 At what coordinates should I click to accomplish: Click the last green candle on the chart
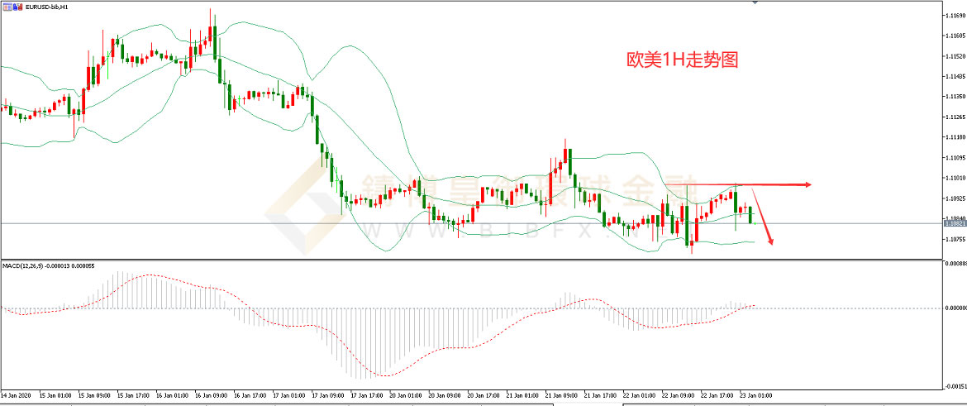point(750,215)
